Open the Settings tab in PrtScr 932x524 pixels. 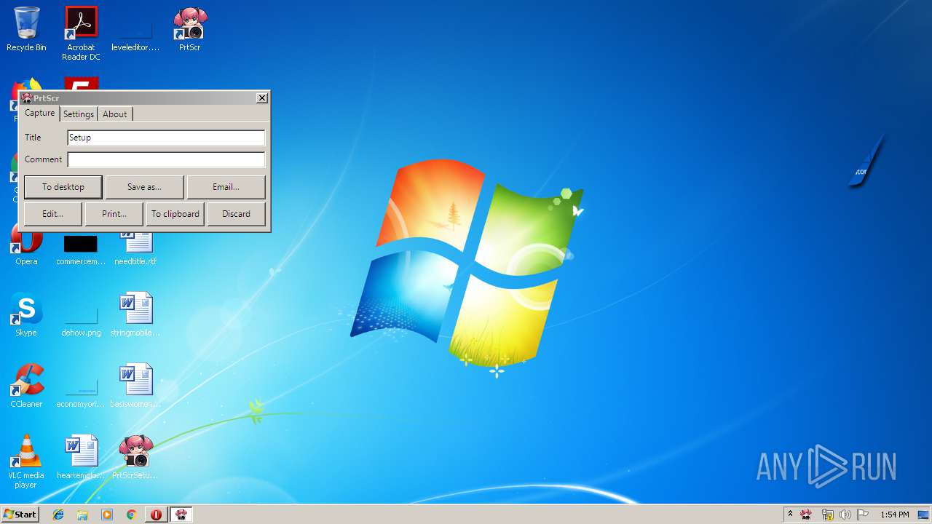pyautogui.click(x=79, y=114)
